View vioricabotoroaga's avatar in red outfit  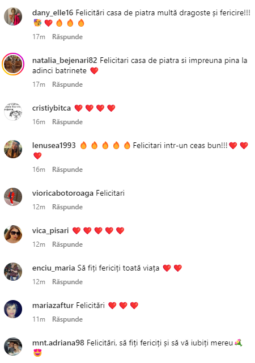tap(13, 197)
